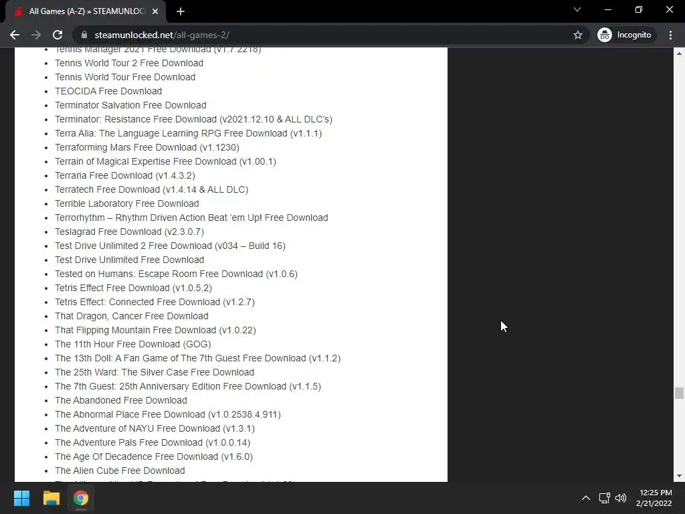The width and height of the screenshot is (685, 514).
Task: Click the forward navigation arrow
Action: [x=36, y=35]
